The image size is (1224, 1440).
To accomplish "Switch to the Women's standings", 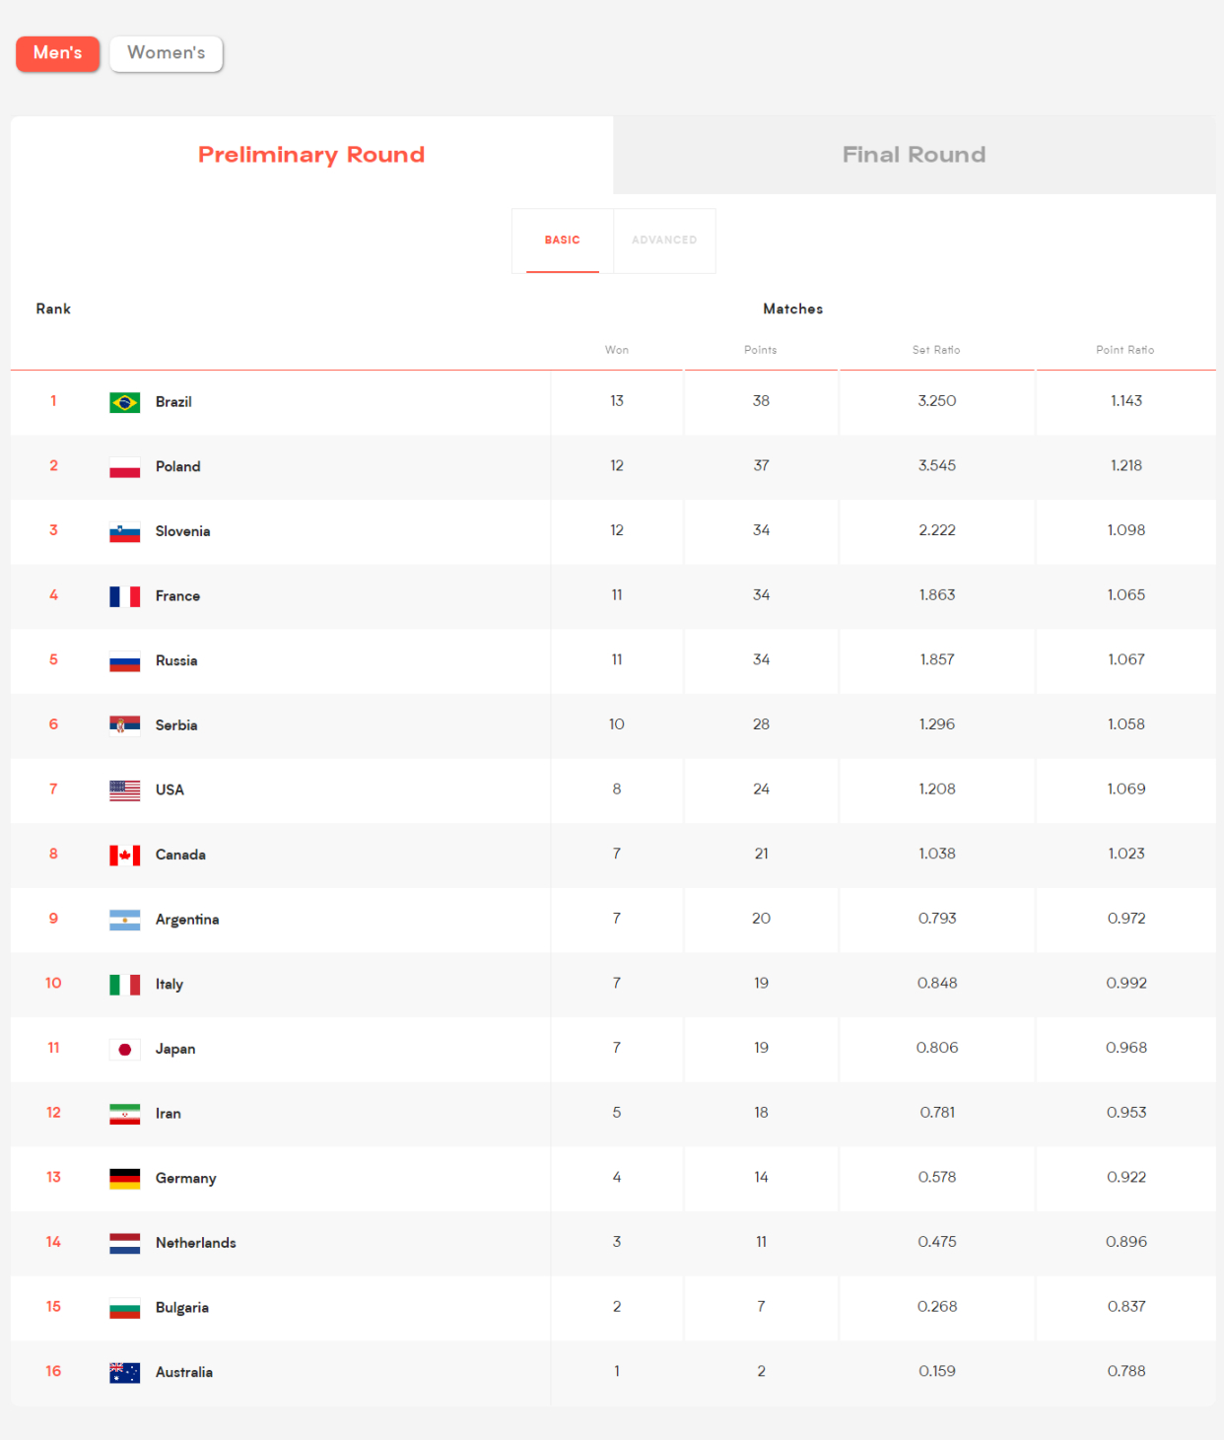I will click(167, 53).
